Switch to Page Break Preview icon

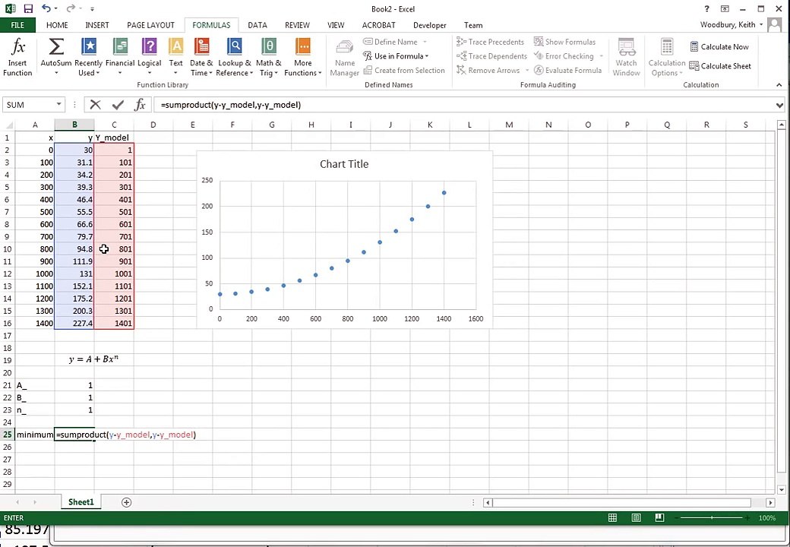(659, 518)
